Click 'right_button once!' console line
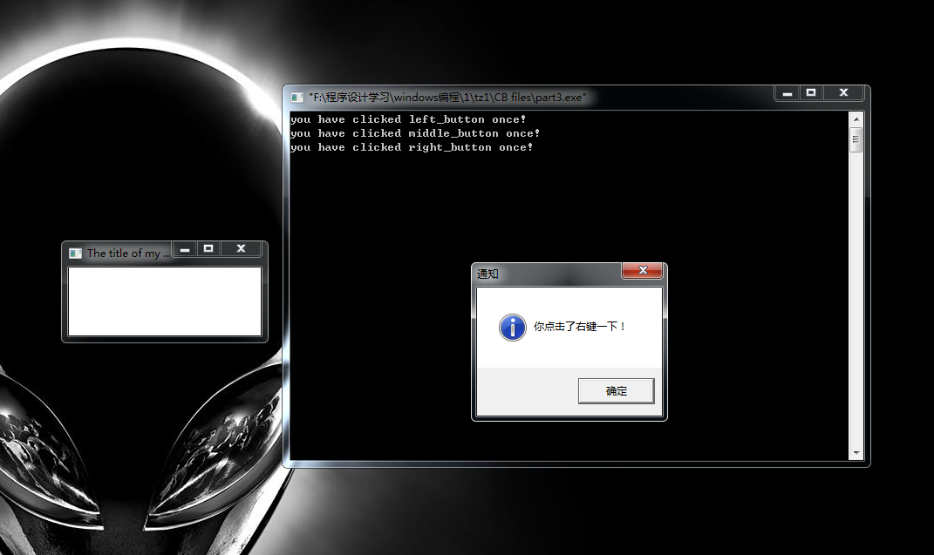This screenshot has height=555, width=934. pyautogui.click(x=412, y=147)
